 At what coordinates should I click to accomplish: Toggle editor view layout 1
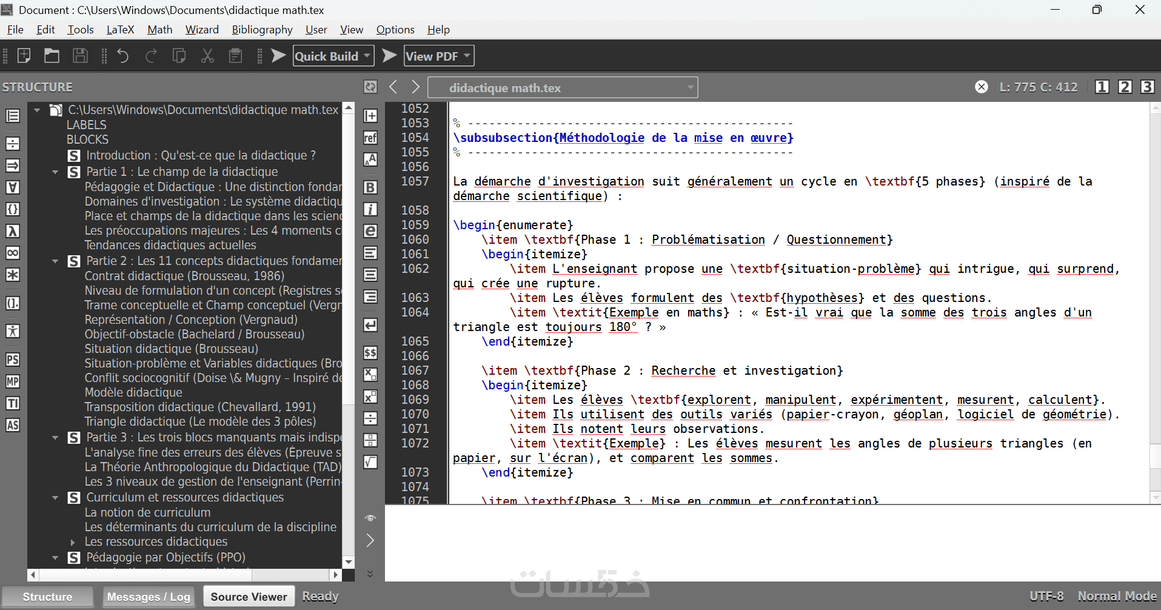coord(1102,87)
